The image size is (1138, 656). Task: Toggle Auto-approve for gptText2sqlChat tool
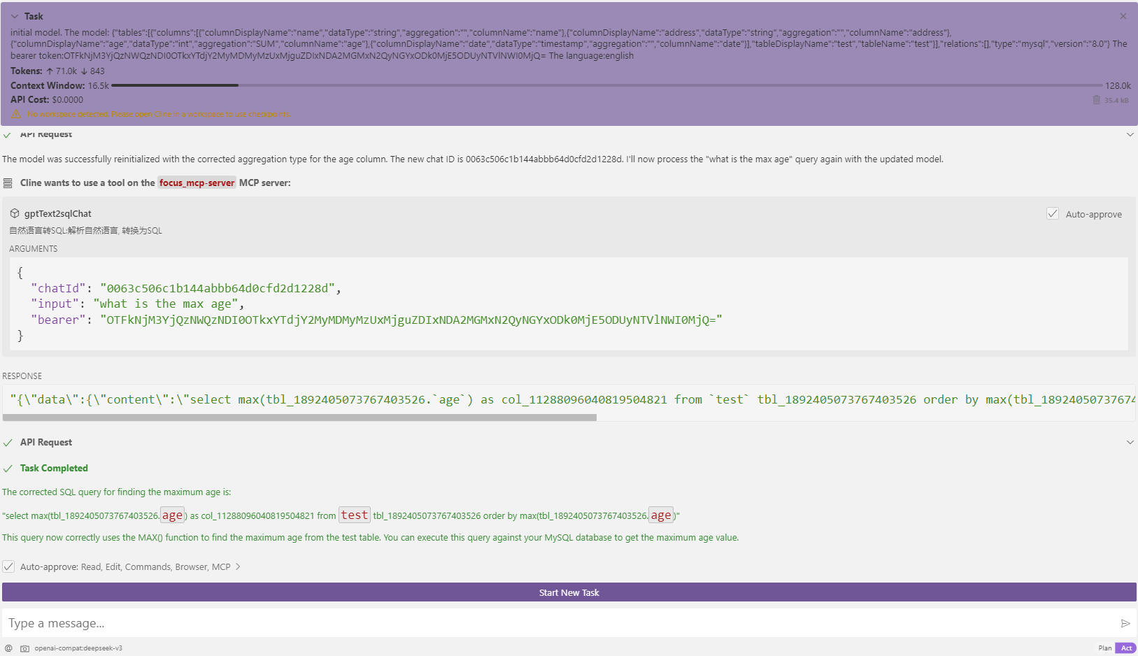1053,214
